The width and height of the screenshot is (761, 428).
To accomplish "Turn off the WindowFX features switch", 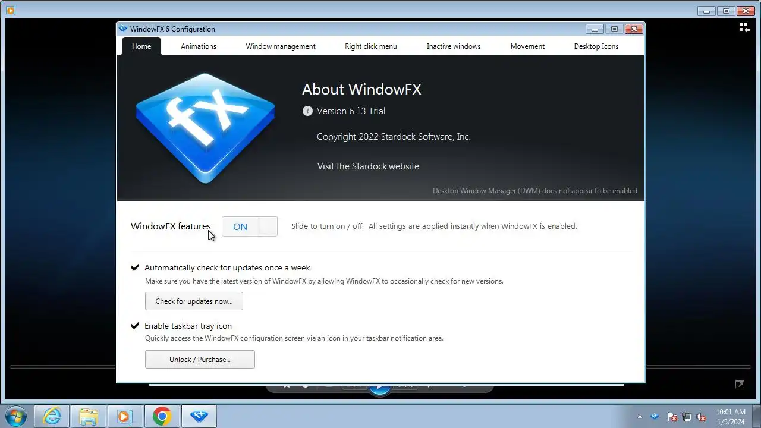I will pos(250,226).
